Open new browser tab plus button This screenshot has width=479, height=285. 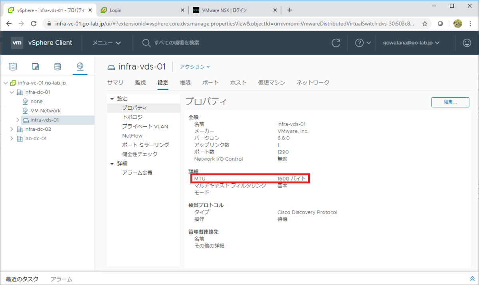tap(290, 10)
